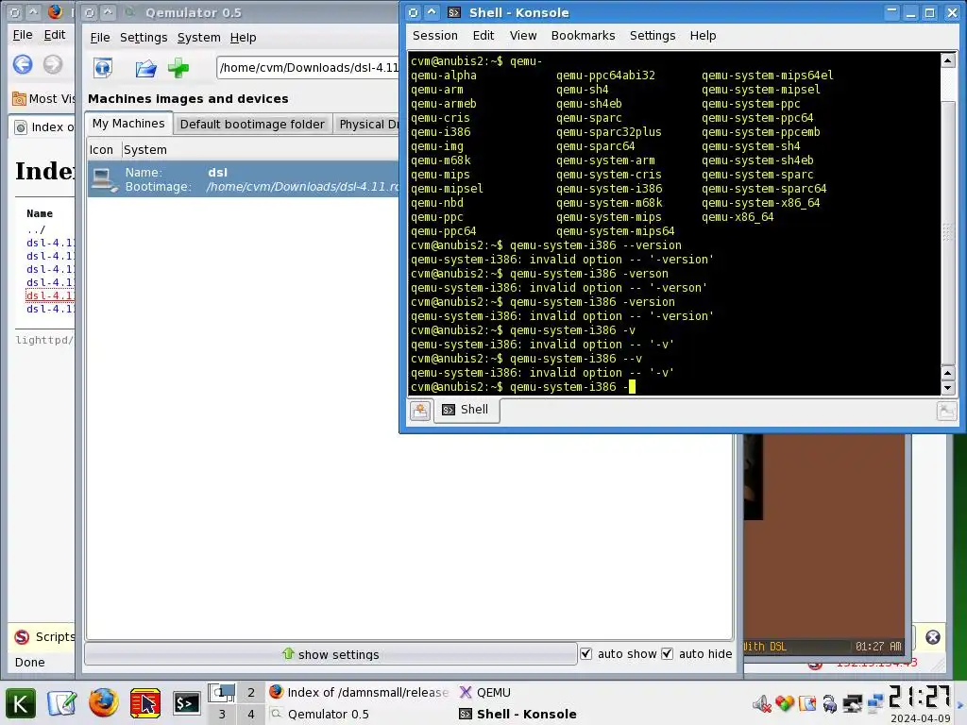
Task: Open File menu in Firefox window
Action: click(23, 35)
